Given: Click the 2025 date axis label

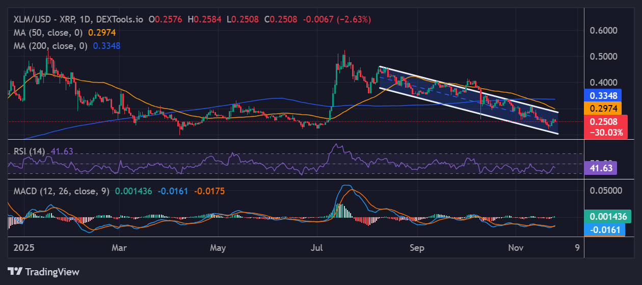Looking at the screenshot, I should click(23, 248).
